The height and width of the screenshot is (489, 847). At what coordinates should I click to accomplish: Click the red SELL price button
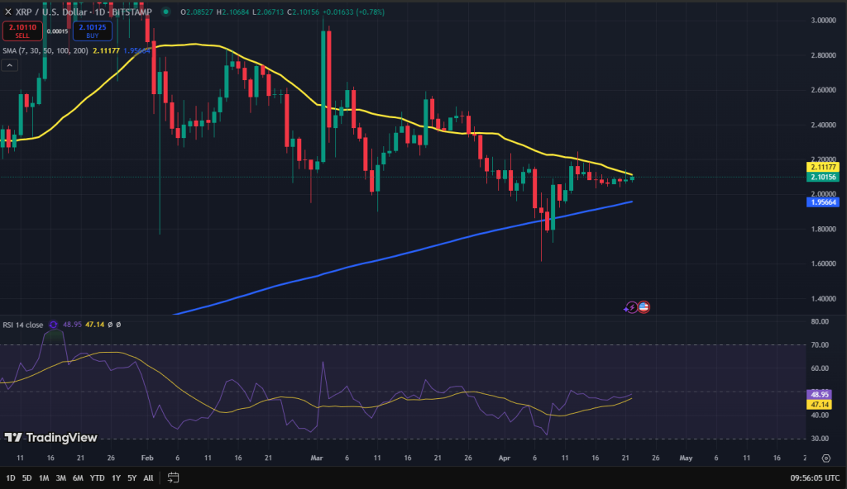[22, 31]
